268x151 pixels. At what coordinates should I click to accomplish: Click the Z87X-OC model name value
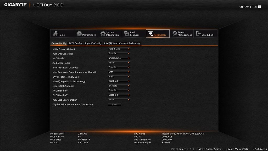(83, 134)
